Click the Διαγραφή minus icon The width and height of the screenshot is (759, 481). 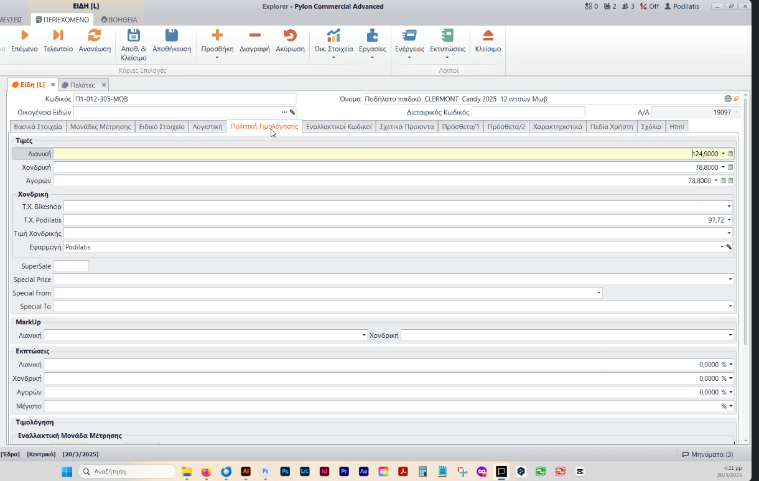[254, 35]
